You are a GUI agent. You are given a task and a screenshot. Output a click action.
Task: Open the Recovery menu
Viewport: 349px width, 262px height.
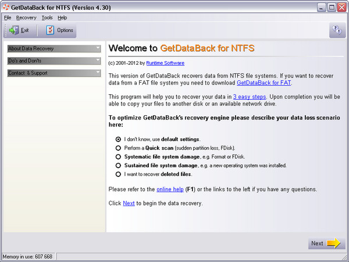26,17
